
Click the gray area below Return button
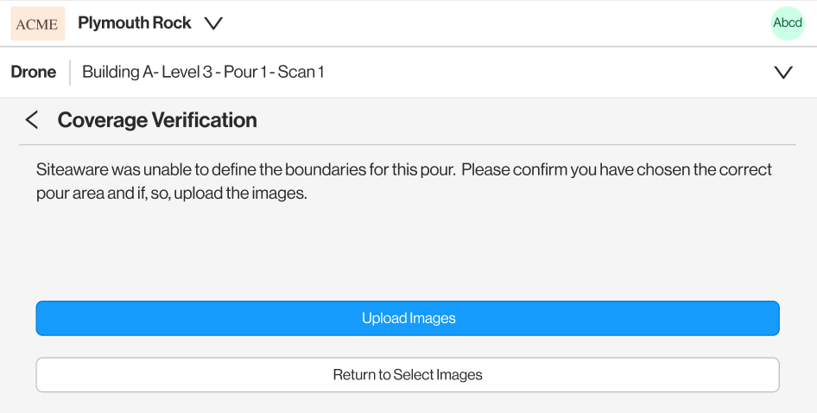click(408, 403)
